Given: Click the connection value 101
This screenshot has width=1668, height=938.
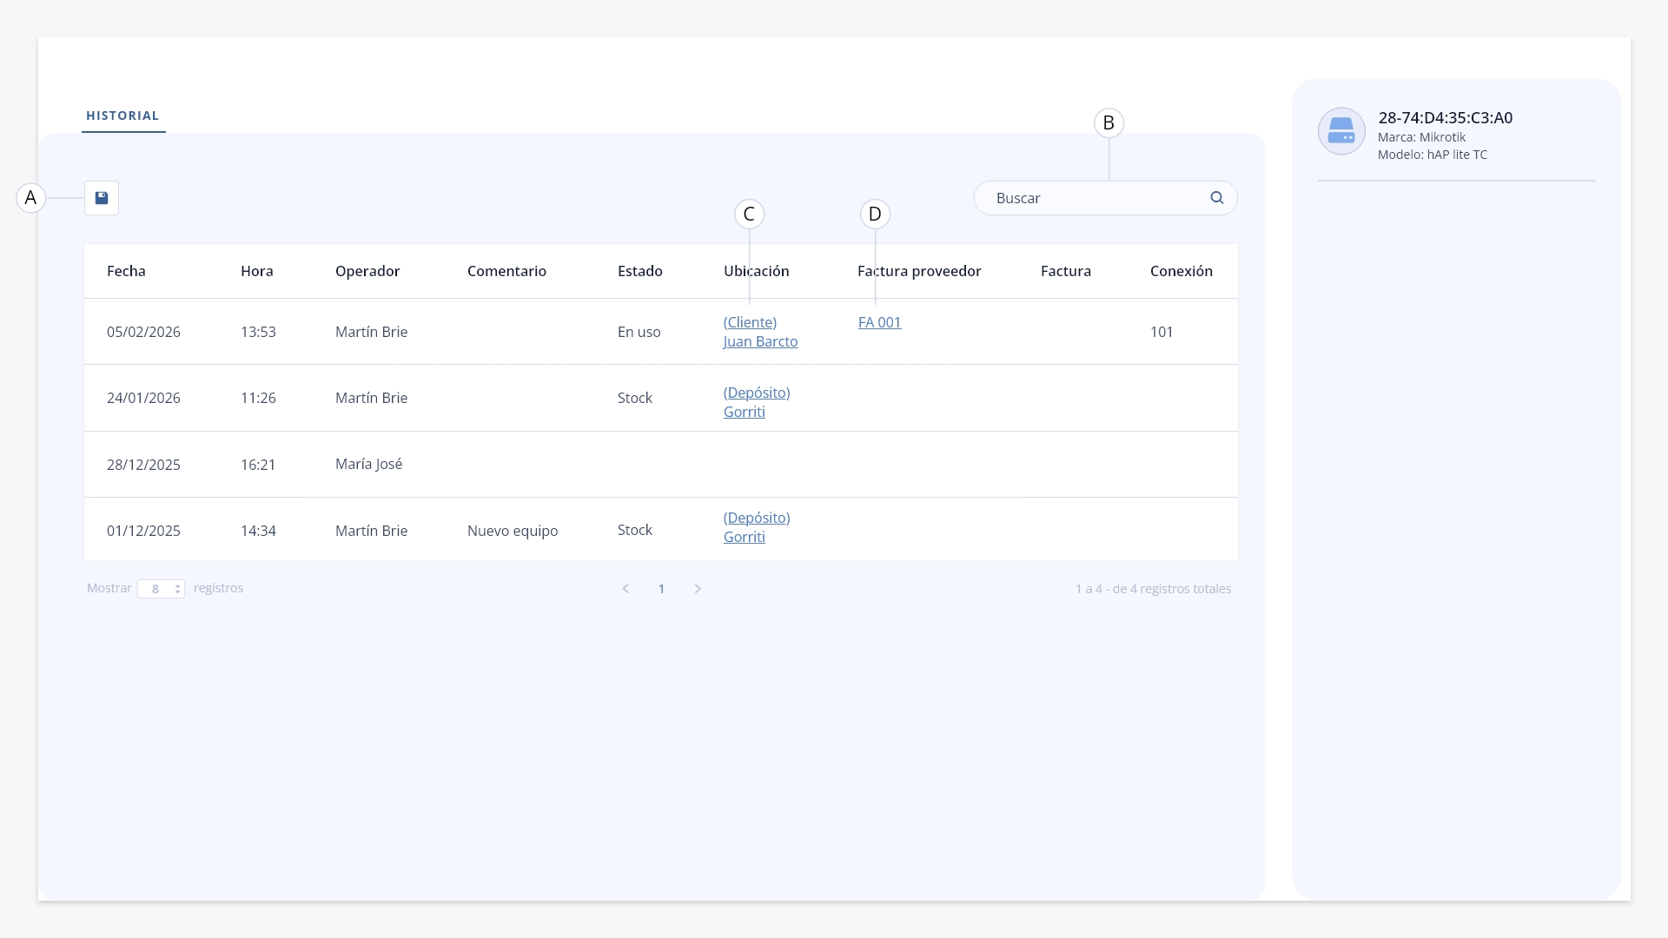Looking at the screenshot, I should click(1162, 332).
